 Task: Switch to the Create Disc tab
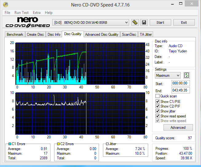(x=35, y=35)
